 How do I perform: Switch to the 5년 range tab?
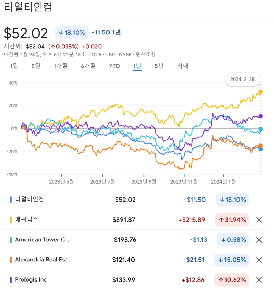pos(159,66)
